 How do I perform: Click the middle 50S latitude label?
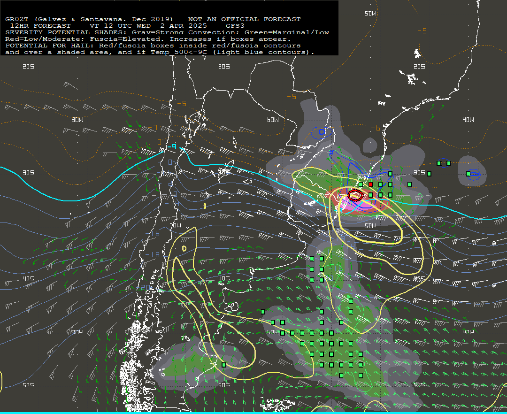pos(224,385)
